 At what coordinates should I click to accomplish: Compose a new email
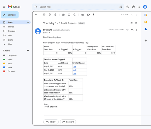click(x=10, y=15)
